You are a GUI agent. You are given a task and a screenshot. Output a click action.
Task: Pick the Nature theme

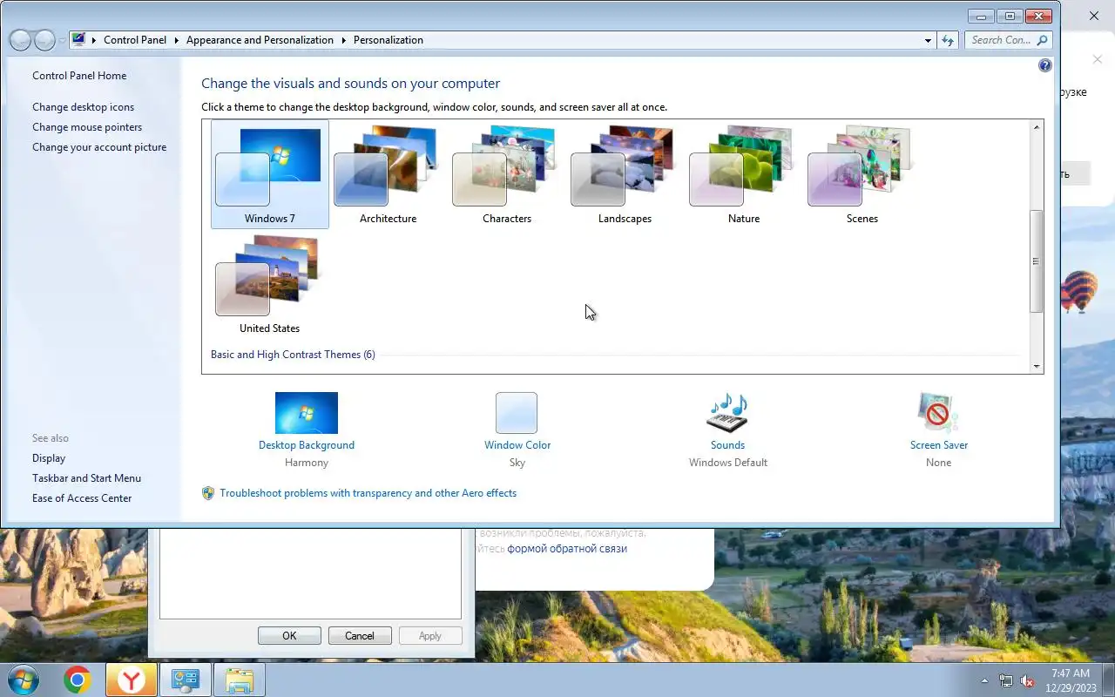point(743,175)
